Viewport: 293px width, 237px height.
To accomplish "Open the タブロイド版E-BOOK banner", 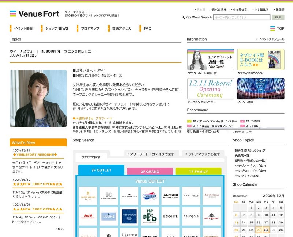I will coord(261,60).
